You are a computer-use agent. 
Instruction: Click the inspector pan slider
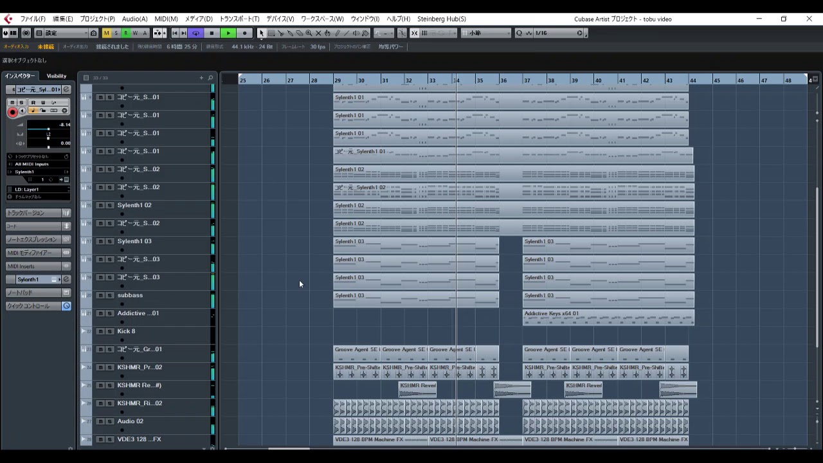coord(48,138)
